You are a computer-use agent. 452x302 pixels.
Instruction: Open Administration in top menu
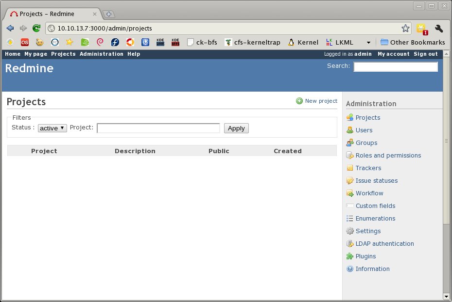pyautogui.click(x=102, y=54)
